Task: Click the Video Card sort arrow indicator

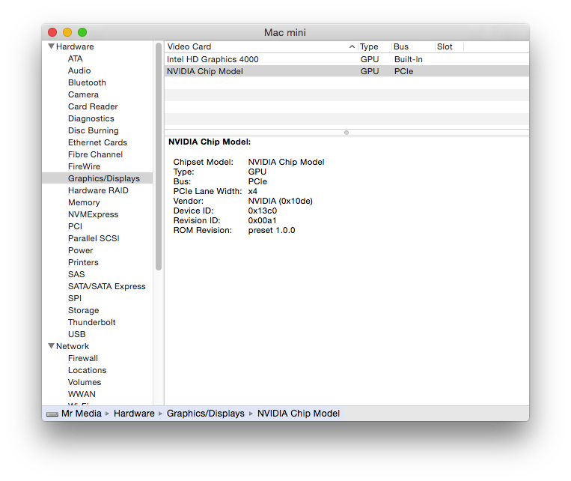Action: point(352,46)
